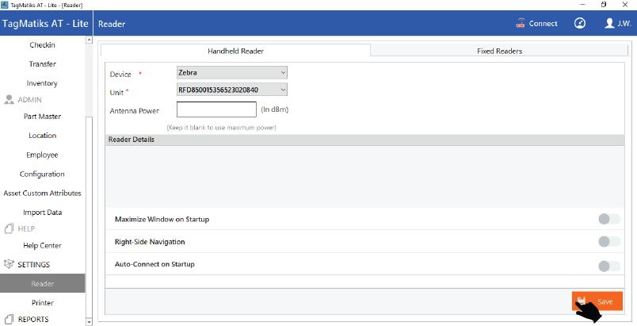Click the HELP section icon
637x326 pixels.
(10, 229)
